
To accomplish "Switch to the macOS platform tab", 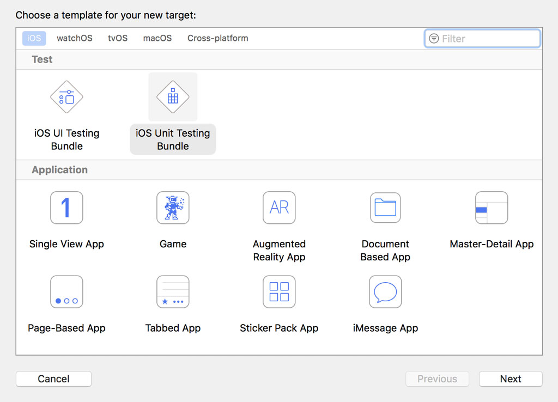I will [157, 38].
